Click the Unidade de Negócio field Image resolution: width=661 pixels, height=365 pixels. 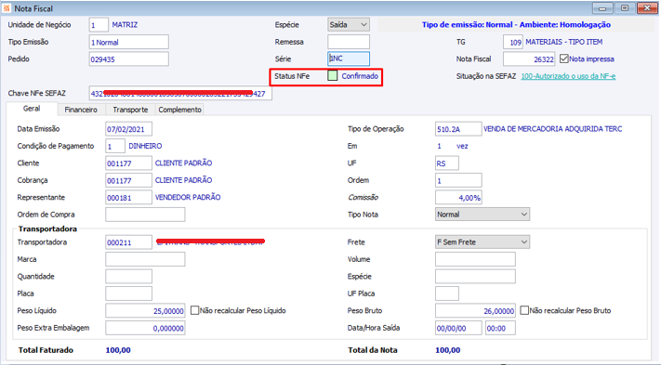(99, 25)
